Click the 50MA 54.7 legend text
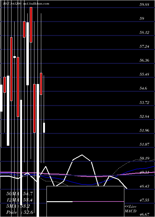 click(x=20, y=194)
